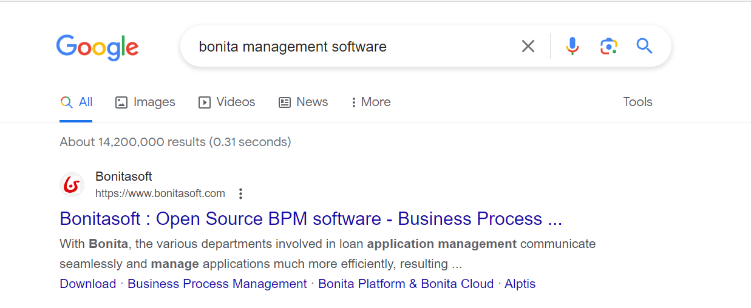Select the All results tab
The width and height of the screenshot is (751, 308).
76,102
